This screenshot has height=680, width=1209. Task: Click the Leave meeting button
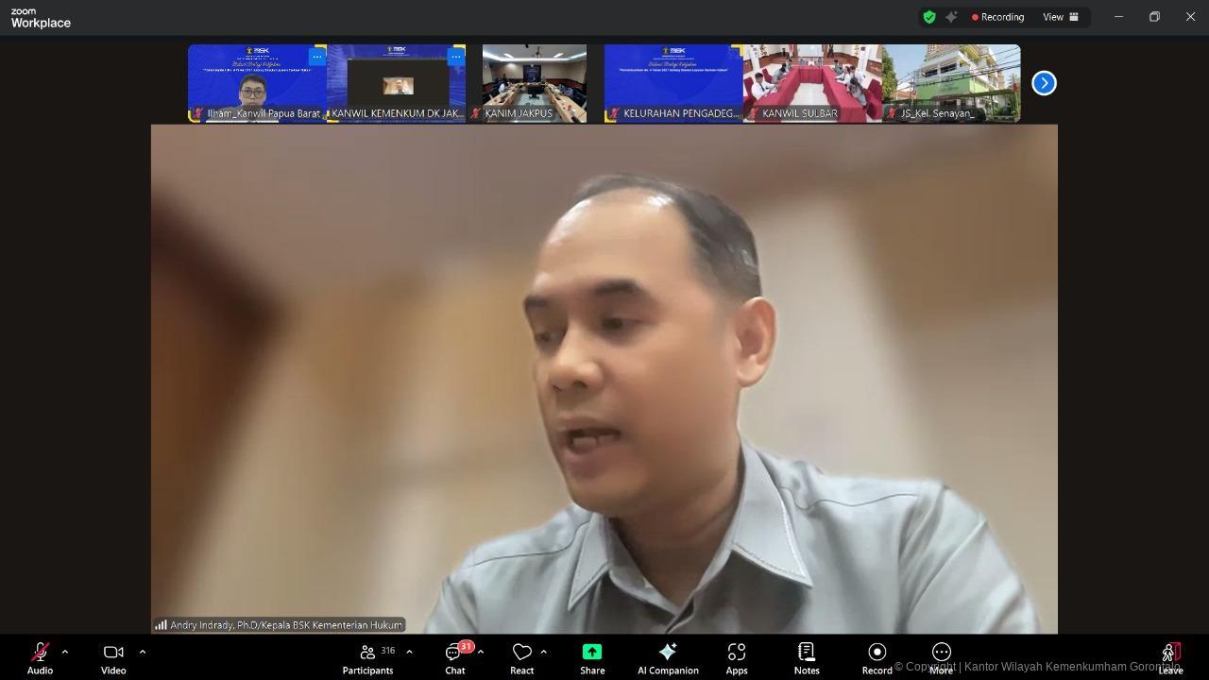(1170, 657)
